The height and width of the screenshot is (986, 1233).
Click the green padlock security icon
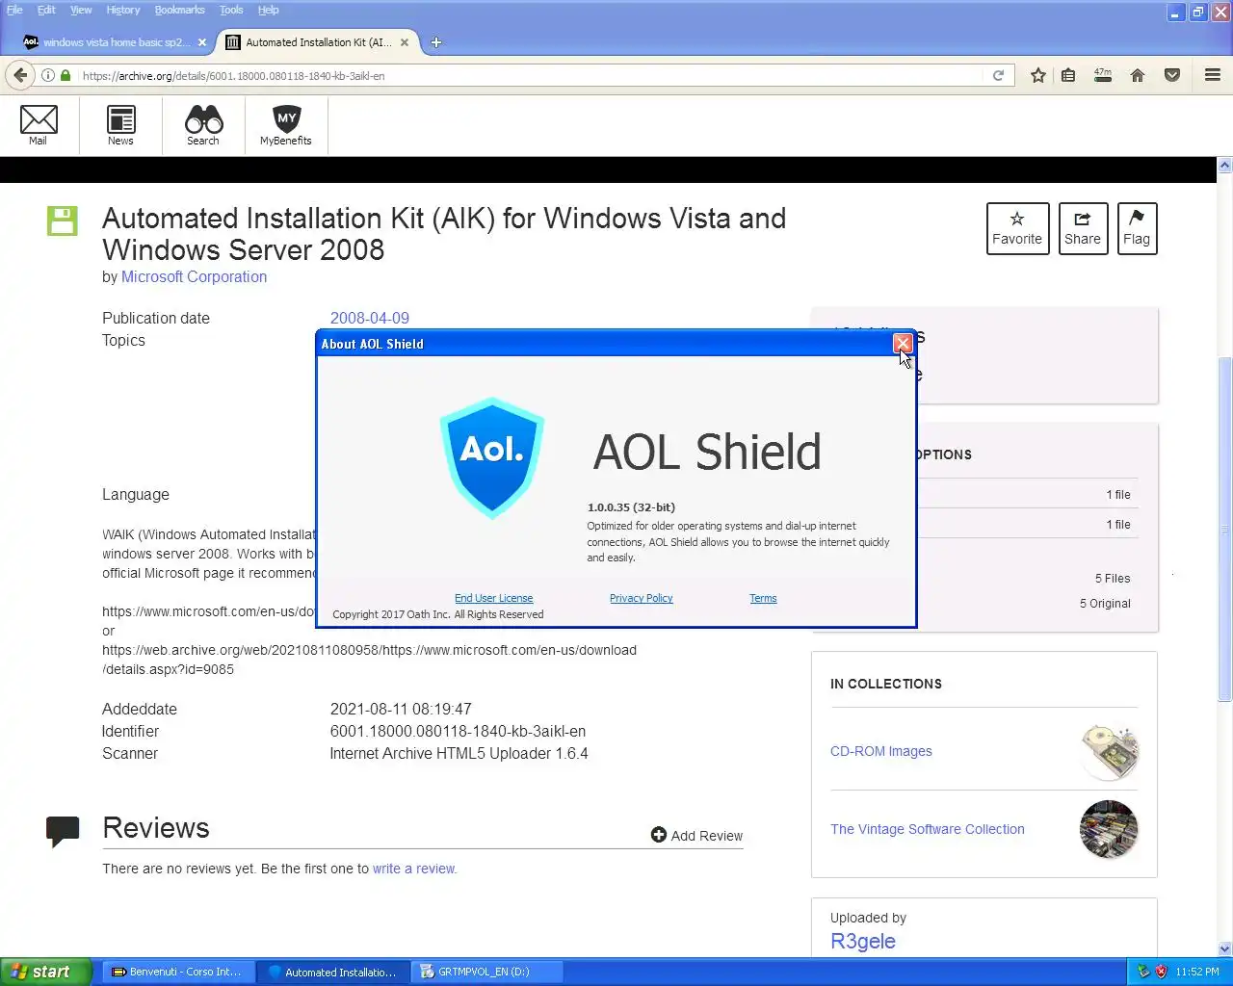point(66,75)
